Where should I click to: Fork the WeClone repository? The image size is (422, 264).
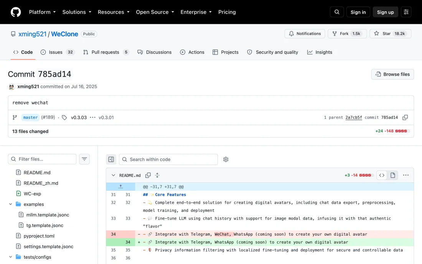click(x=347, y=34)
